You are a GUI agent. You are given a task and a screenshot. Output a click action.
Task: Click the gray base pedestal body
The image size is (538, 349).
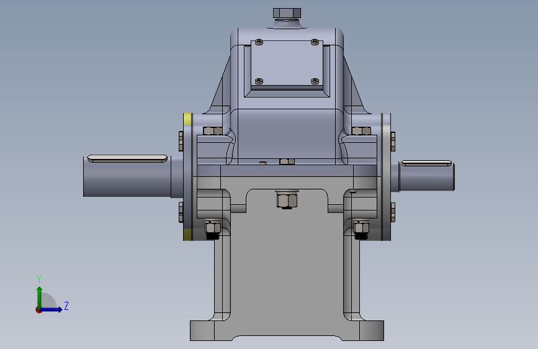(x=287, y=268)
